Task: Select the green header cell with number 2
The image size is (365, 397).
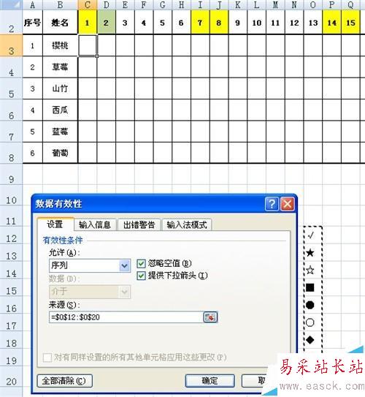Action: pyautogui.click(x=106, y=23)
